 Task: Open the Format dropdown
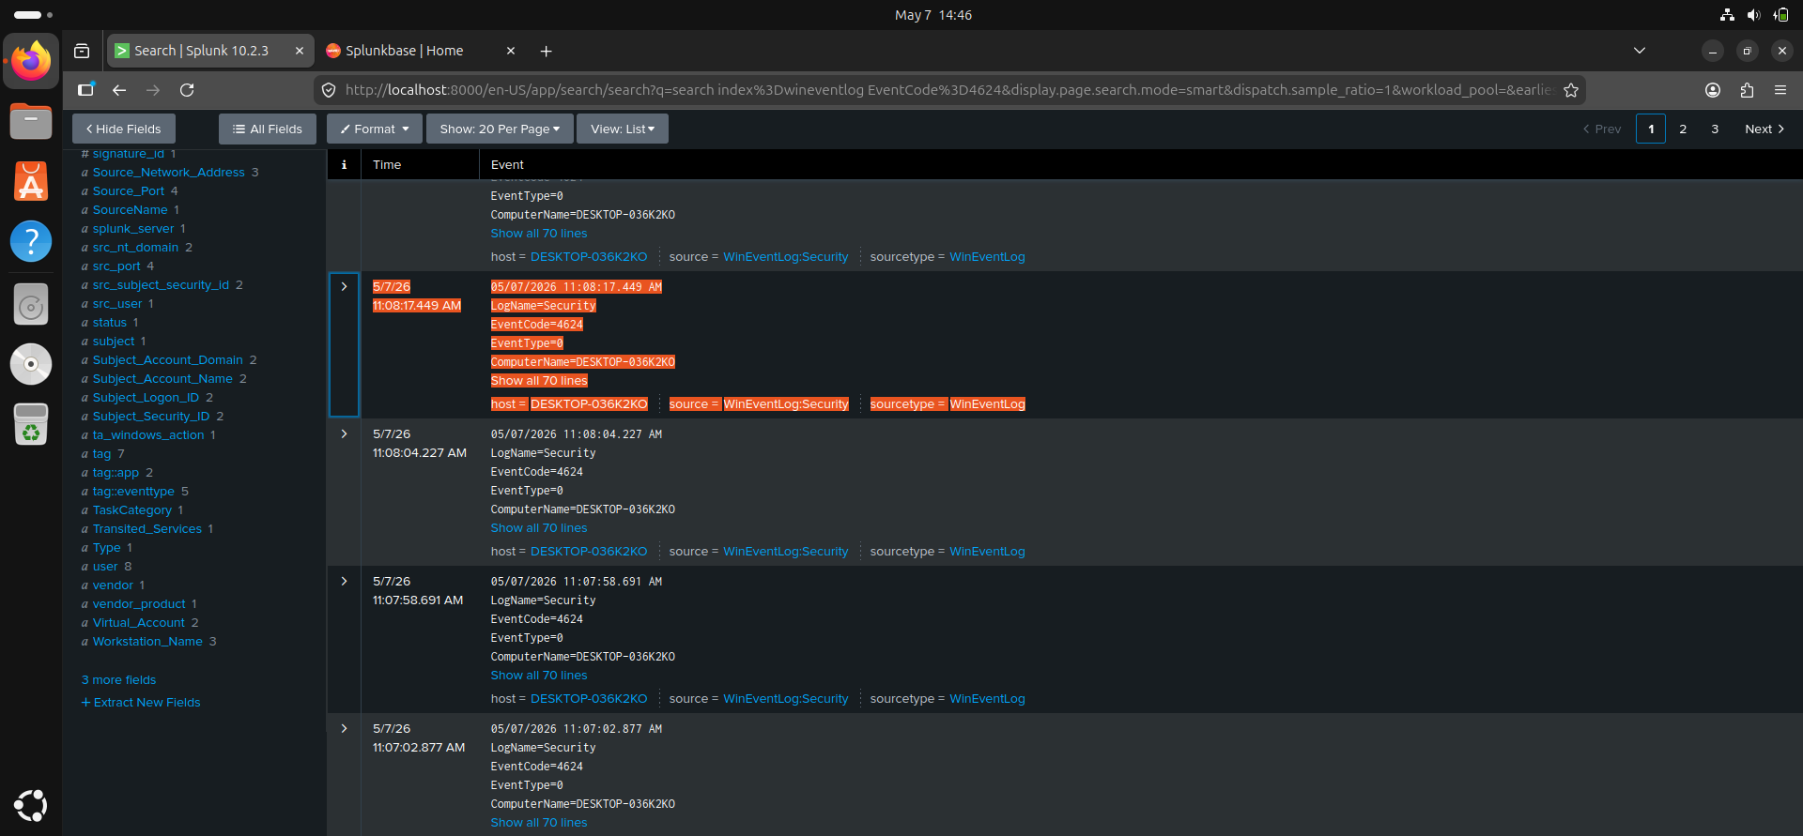point(375,129)
